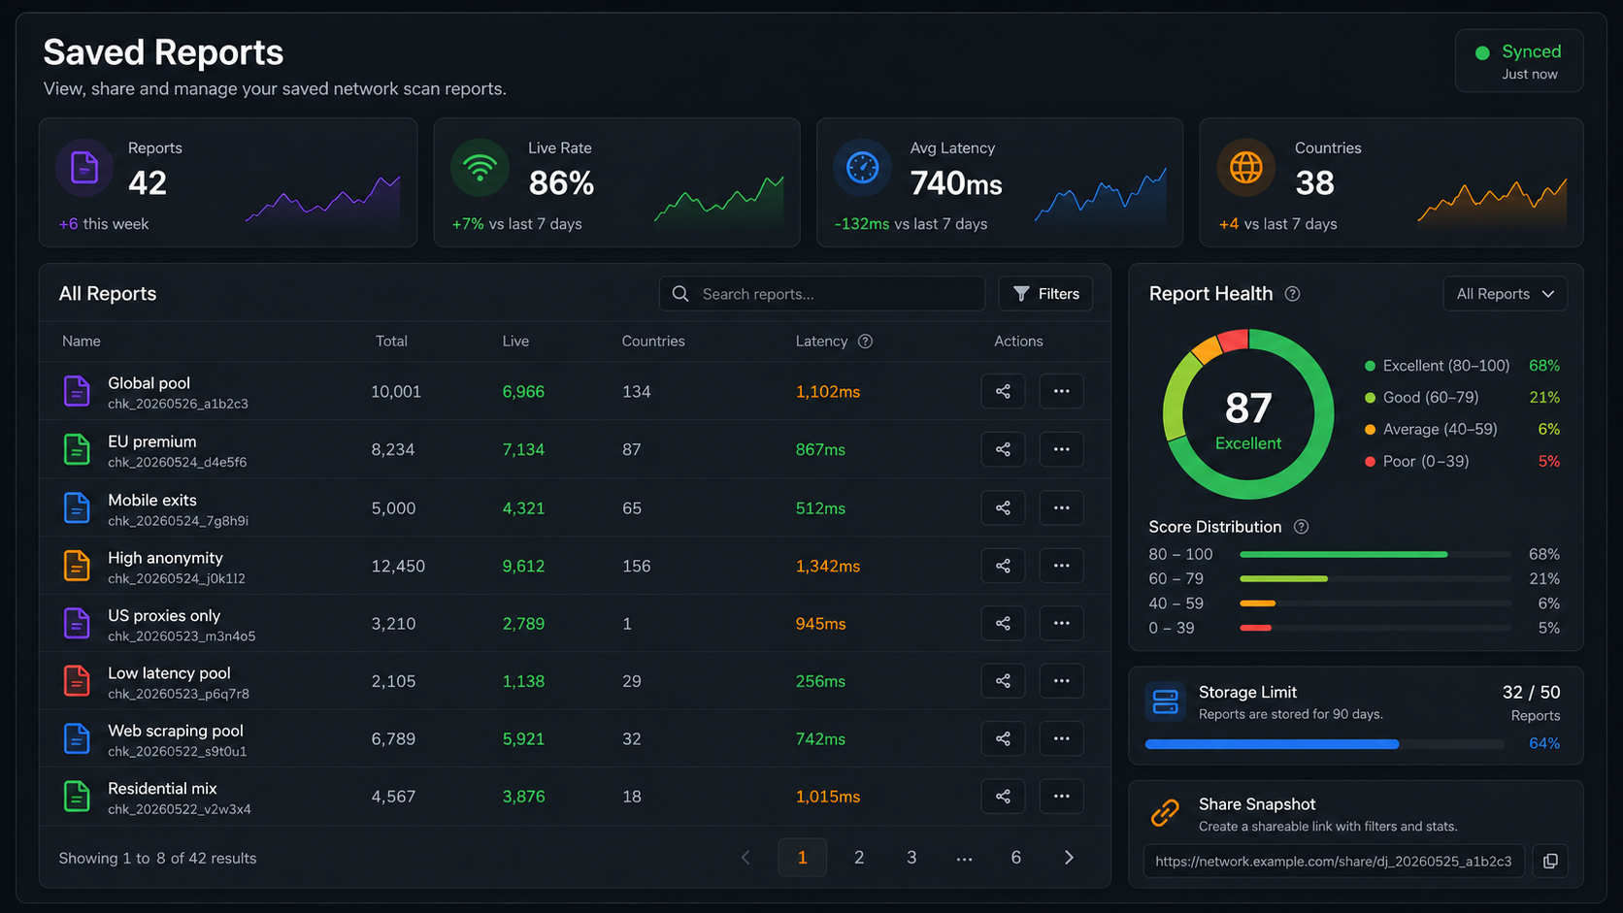Click the Poor (0–39) legend entry
The image size is (1623, 913).
[x=1462, y=461]
